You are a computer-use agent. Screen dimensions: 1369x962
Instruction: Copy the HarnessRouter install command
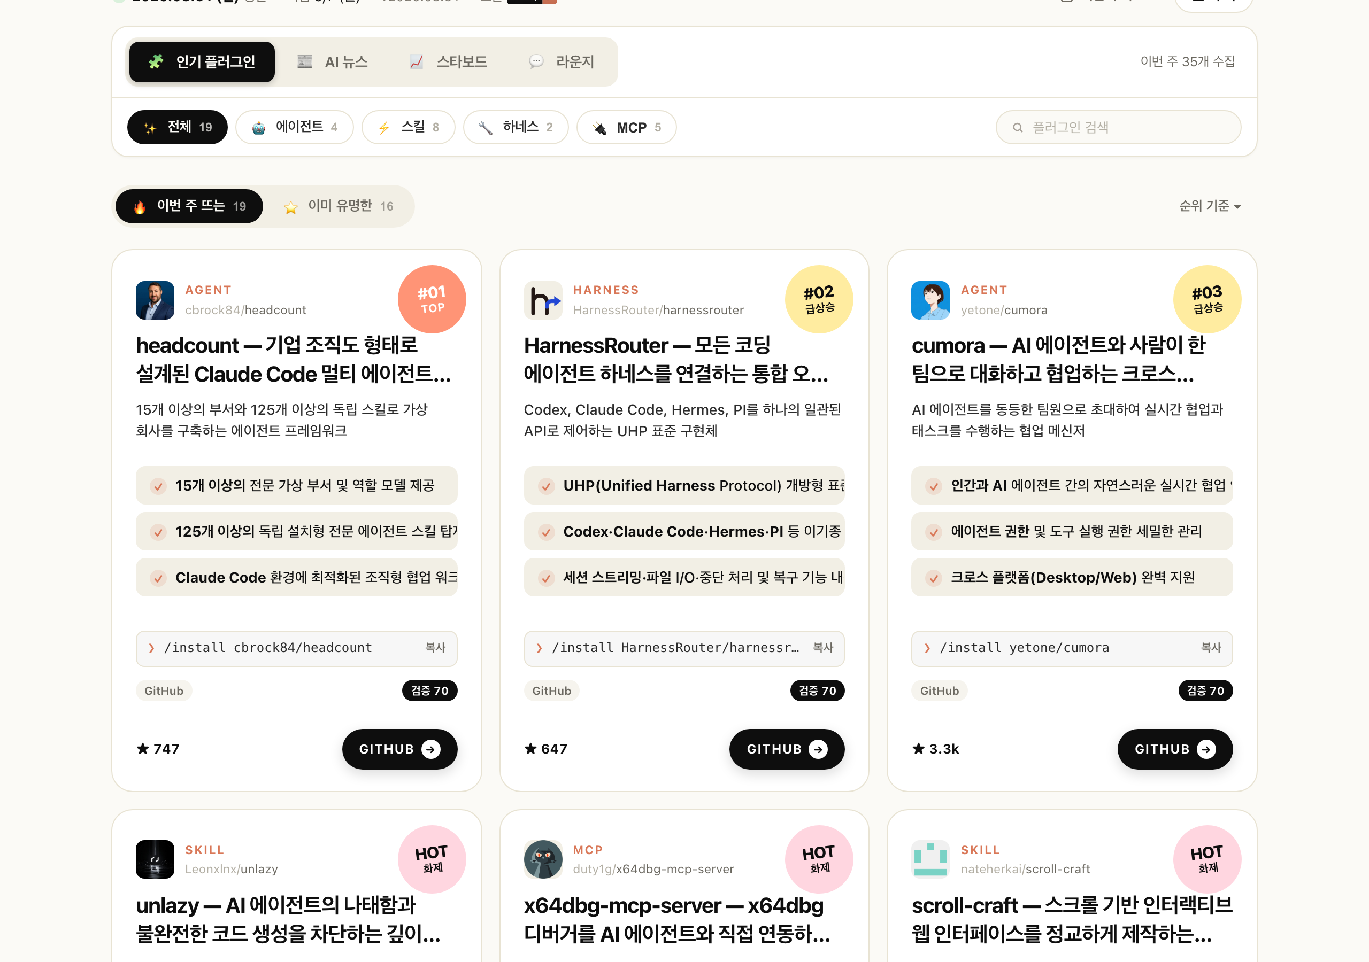click(x=824, y=648)
